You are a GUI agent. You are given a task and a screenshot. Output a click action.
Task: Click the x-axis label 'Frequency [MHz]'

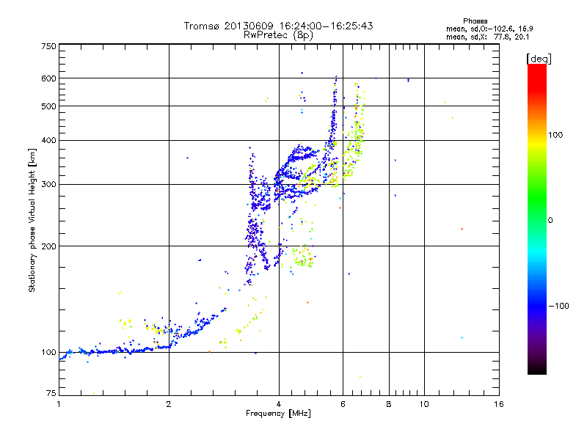pos(278,414)
